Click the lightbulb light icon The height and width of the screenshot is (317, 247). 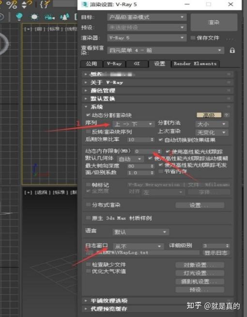click(19, 17)
